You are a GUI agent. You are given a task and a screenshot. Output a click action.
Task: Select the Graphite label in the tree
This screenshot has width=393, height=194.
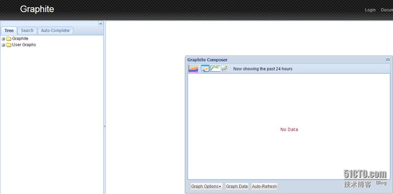click(20, 39)
